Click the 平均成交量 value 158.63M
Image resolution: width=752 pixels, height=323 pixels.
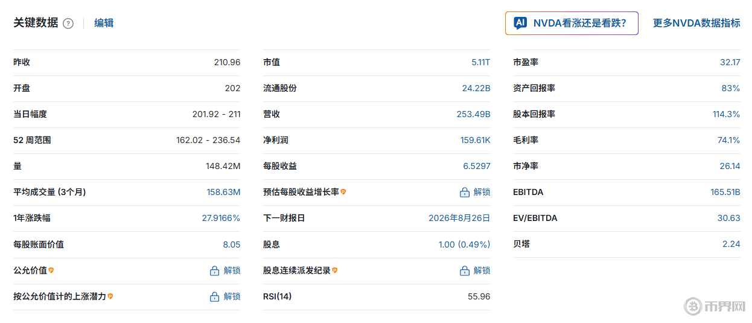[223, 192]
